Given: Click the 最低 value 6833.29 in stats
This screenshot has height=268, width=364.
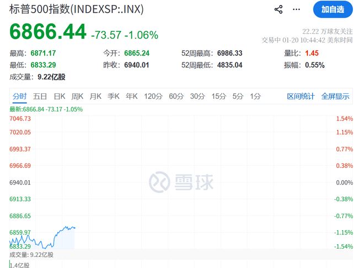Looking at the screenshot, I should (x=43, y=65).
